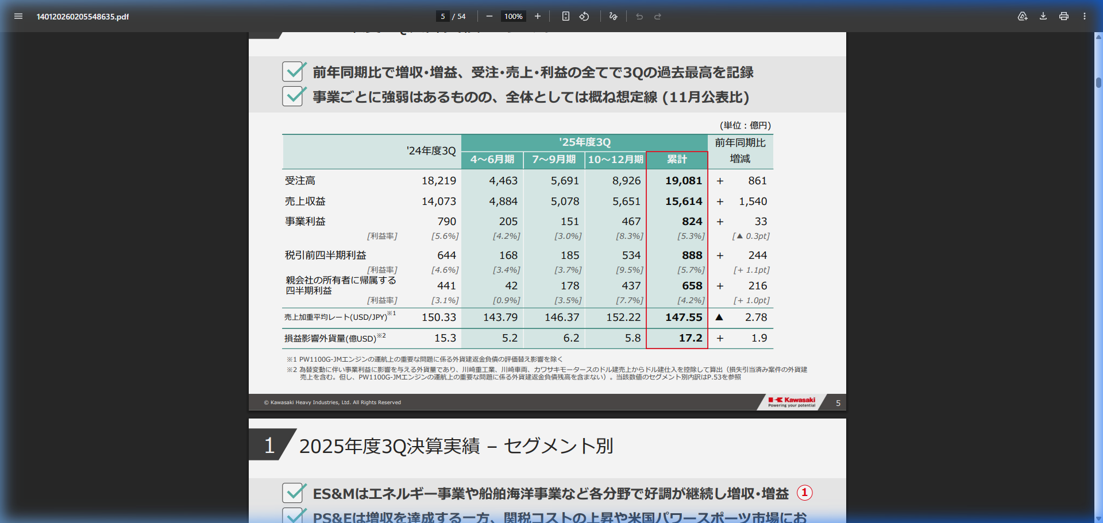Click the vertical scrollbar thumb
This screenshot has height=523, width=1103.
point(1098,82)
